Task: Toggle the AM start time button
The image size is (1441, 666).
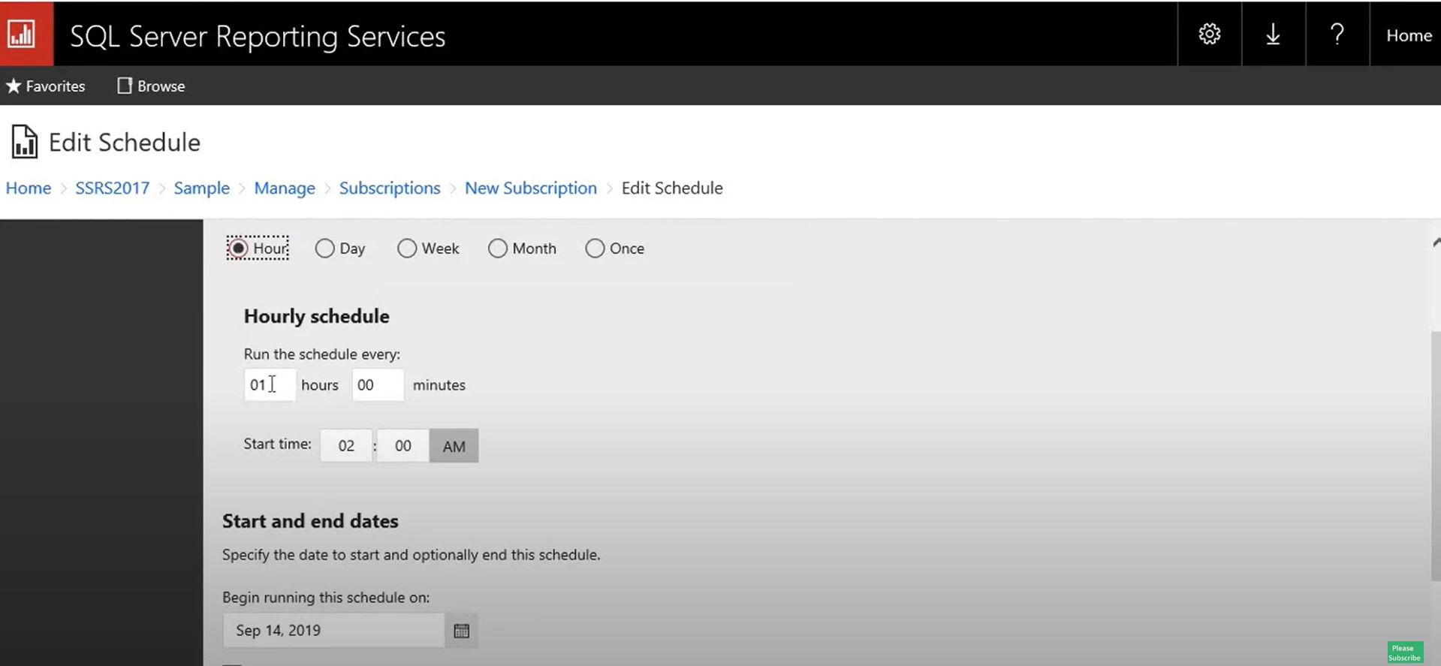Action: click(x=454, y=446)
